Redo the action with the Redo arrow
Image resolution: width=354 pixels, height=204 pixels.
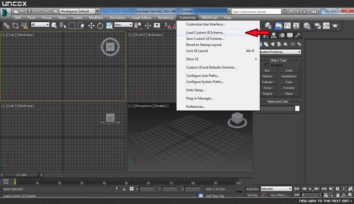click(46, 11)
